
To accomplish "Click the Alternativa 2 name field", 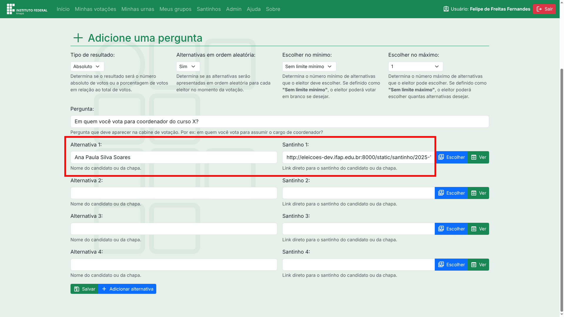I will click(174, 193).
